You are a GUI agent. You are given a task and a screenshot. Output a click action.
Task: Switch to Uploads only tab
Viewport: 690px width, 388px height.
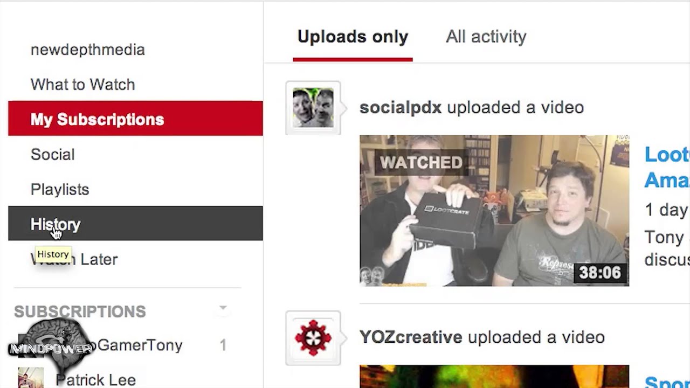point(353,37)
